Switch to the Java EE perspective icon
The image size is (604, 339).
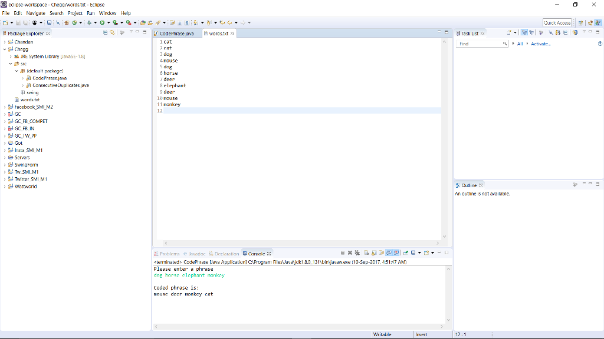[x=590, y=23]
